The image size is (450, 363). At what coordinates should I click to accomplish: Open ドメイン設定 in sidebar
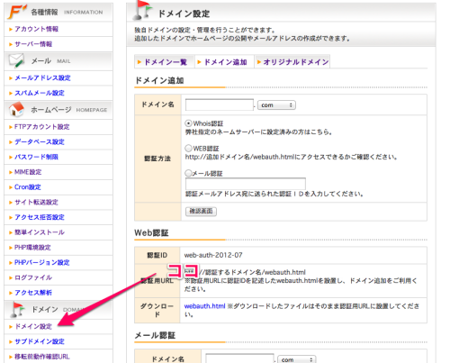pos(33,326)
